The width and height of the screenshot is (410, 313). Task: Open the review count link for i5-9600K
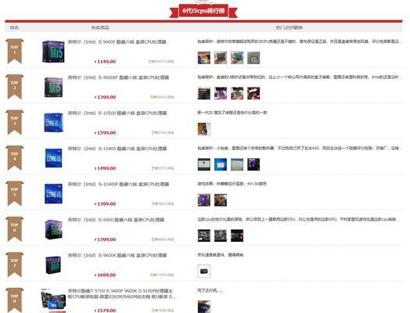(x=162, y=275)
